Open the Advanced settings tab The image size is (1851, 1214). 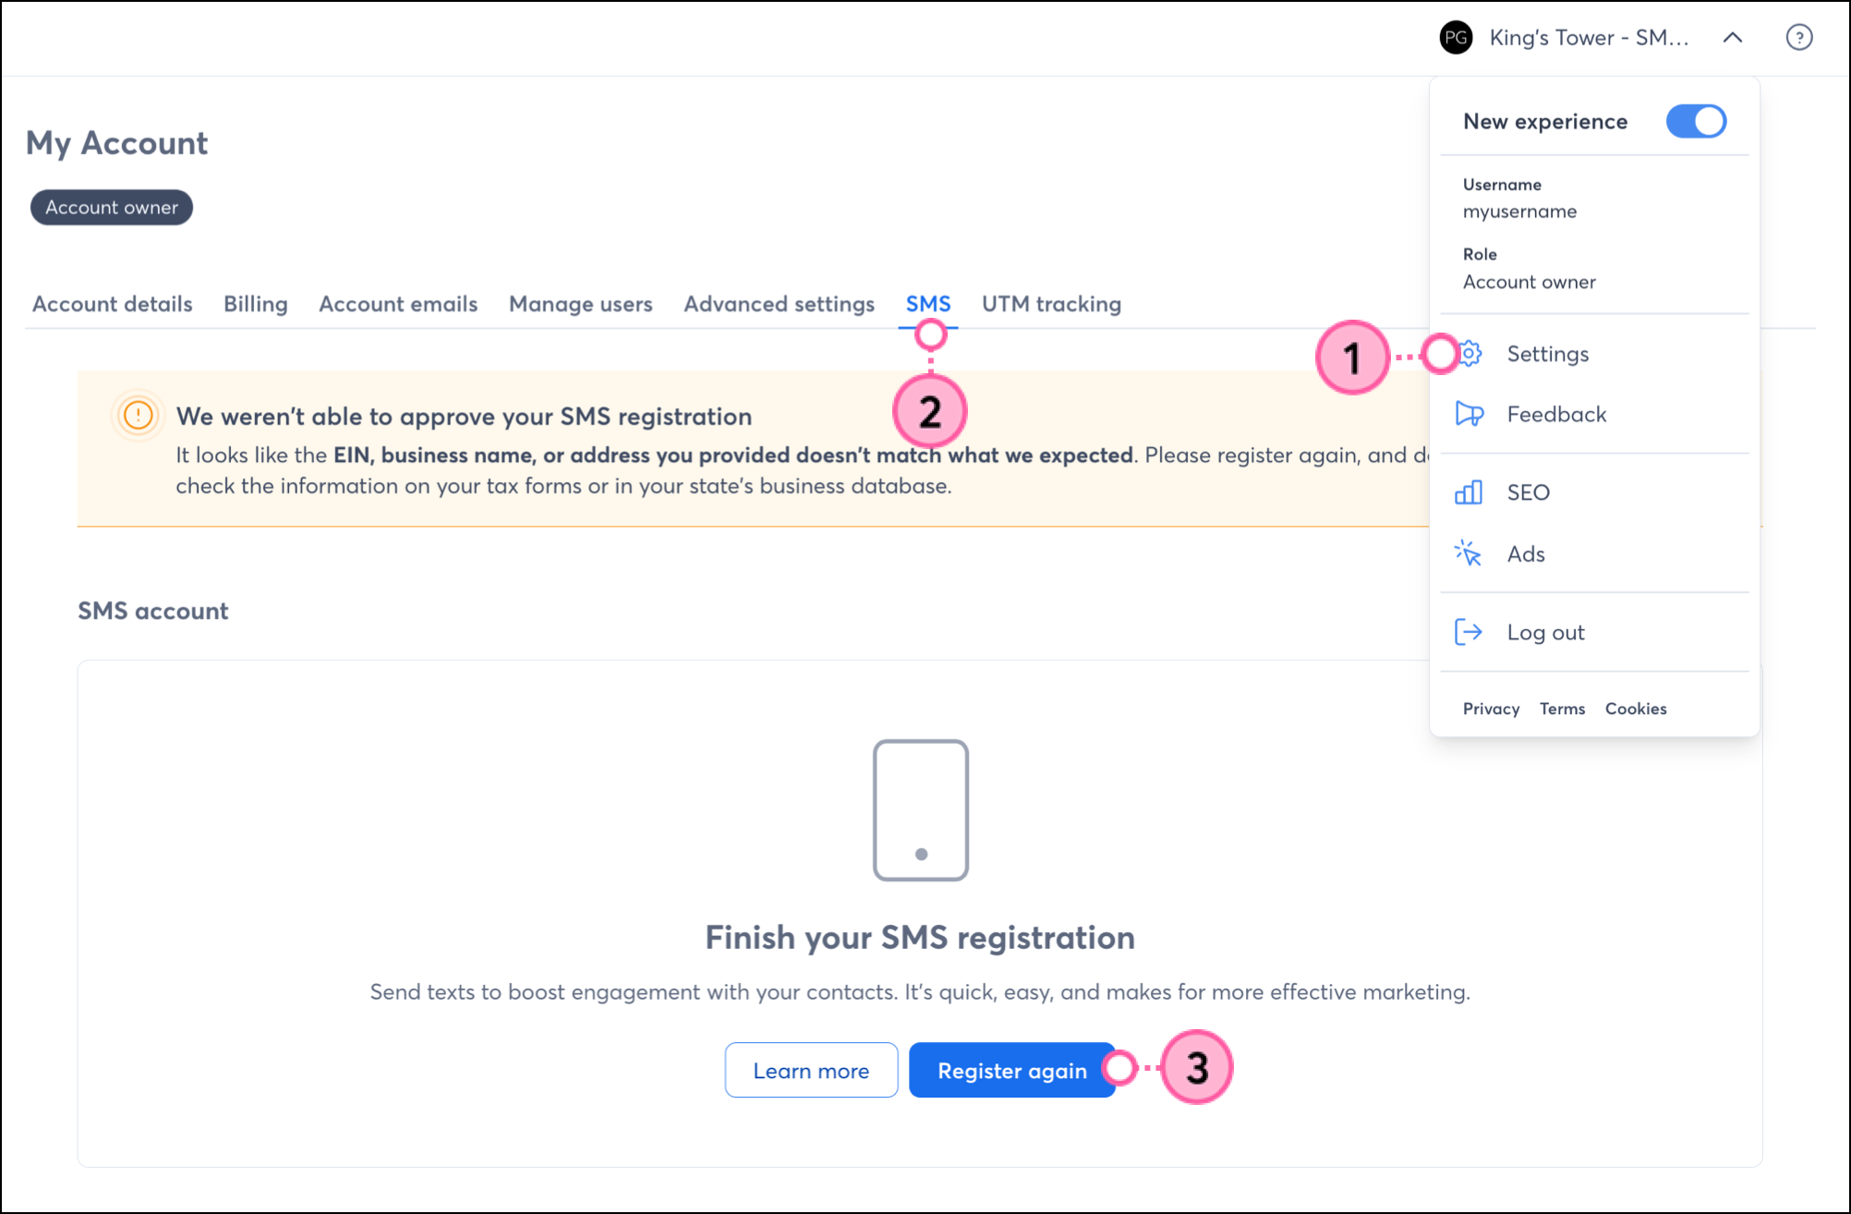(779, 304)
